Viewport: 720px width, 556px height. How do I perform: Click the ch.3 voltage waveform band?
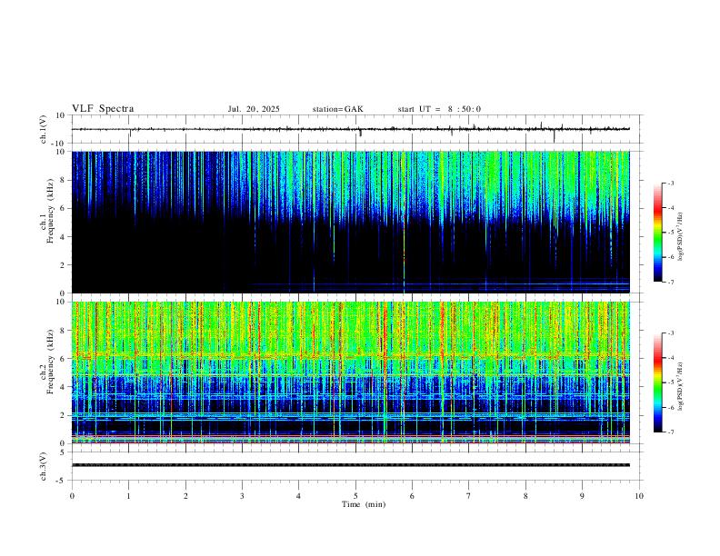point(351,465)
